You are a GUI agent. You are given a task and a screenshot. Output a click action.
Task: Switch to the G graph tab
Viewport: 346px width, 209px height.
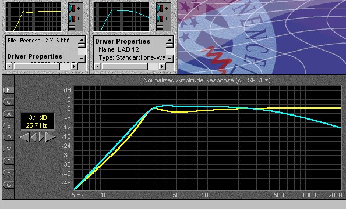coord(9,185)
